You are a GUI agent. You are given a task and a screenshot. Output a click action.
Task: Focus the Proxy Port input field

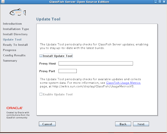click(x=68, y=71)
